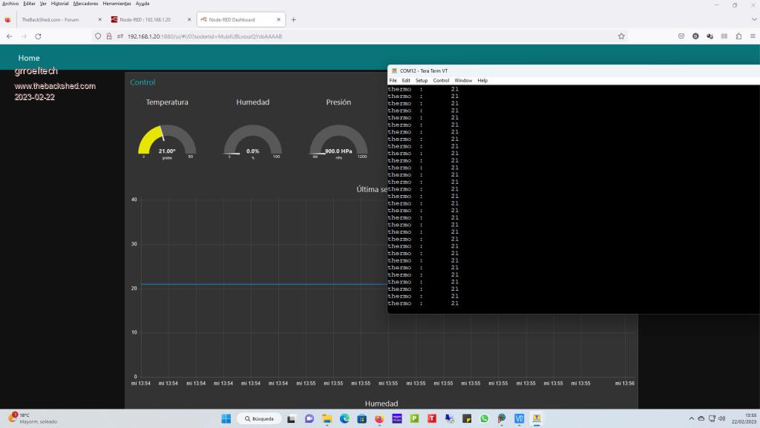This screenshot has height=428, width=760.
Task: Open the Tera Term Control menu
Action: click(x=441, y=80)
